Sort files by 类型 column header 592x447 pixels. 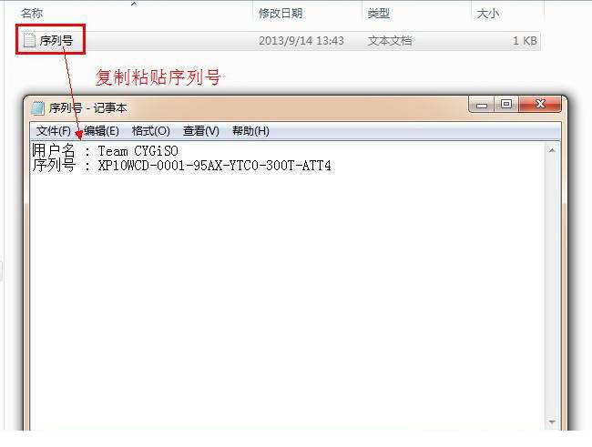click(379, 14)
